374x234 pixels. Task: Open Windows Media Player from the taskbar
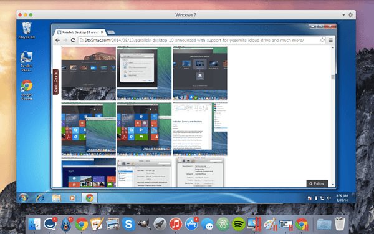pos(72,198)
